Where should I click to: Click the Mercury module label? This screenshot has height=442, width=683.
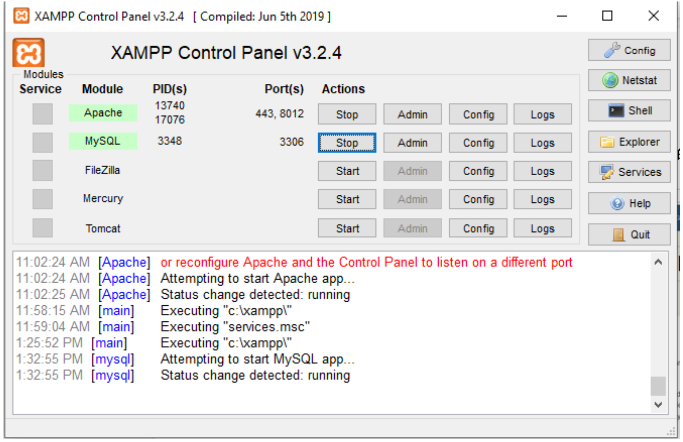pyautogui.click(x=103, y=198)
